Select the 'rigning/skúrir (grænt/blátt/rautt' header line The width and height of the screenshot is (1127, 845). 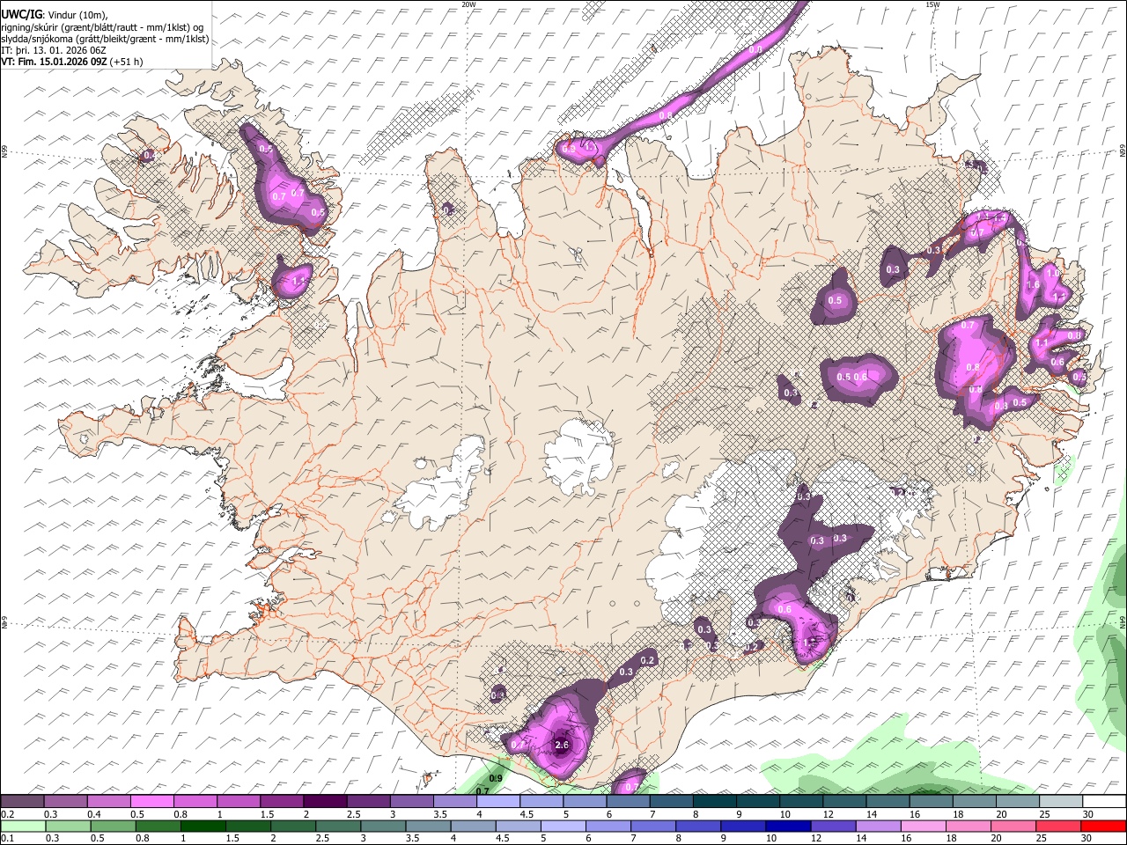[102, 26]
